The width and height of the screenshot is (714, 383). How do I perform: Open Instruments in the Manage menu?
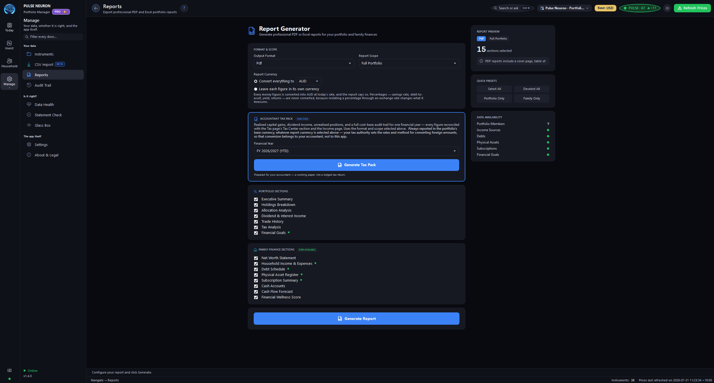pyautogui.click(x=53, y=54)
